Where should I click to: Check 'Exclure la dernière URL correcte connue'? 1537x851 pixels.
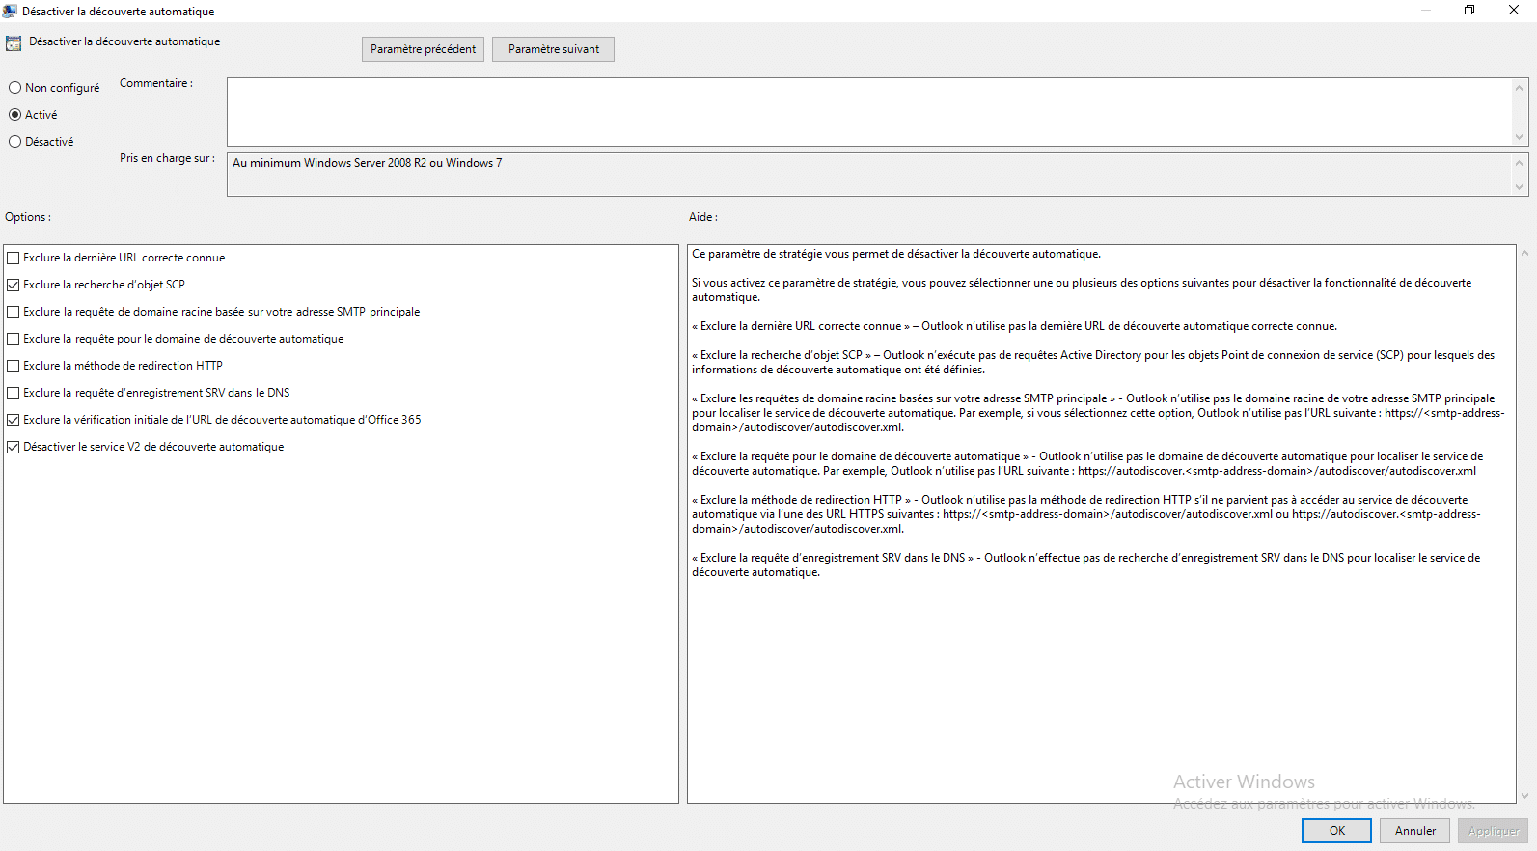coord(14,258)
